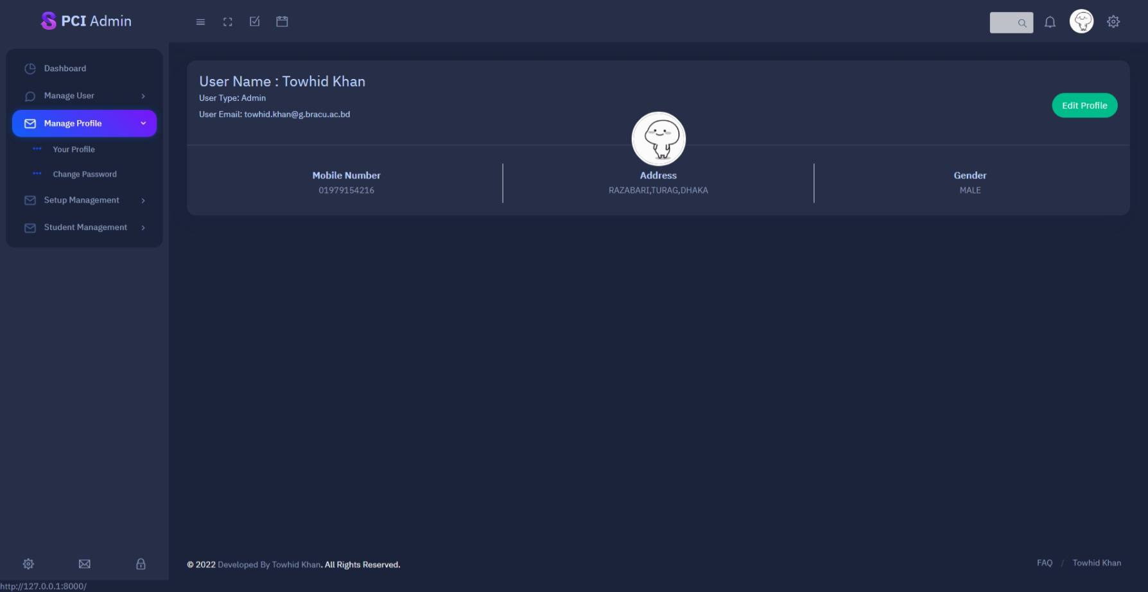
Task: Open the gear icon at sidebar bottom
Action: 28,563
